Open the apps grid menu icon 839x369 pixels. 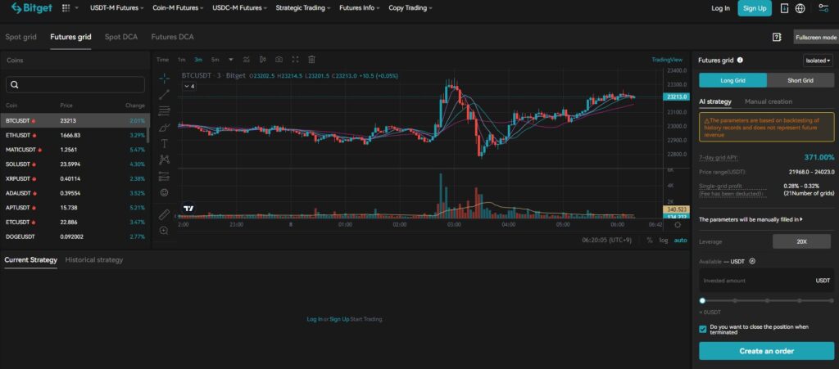[66, 8]
